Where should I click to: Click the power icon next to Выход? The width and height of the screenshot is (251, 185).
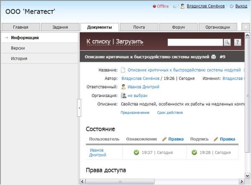[x=231, y=6]
